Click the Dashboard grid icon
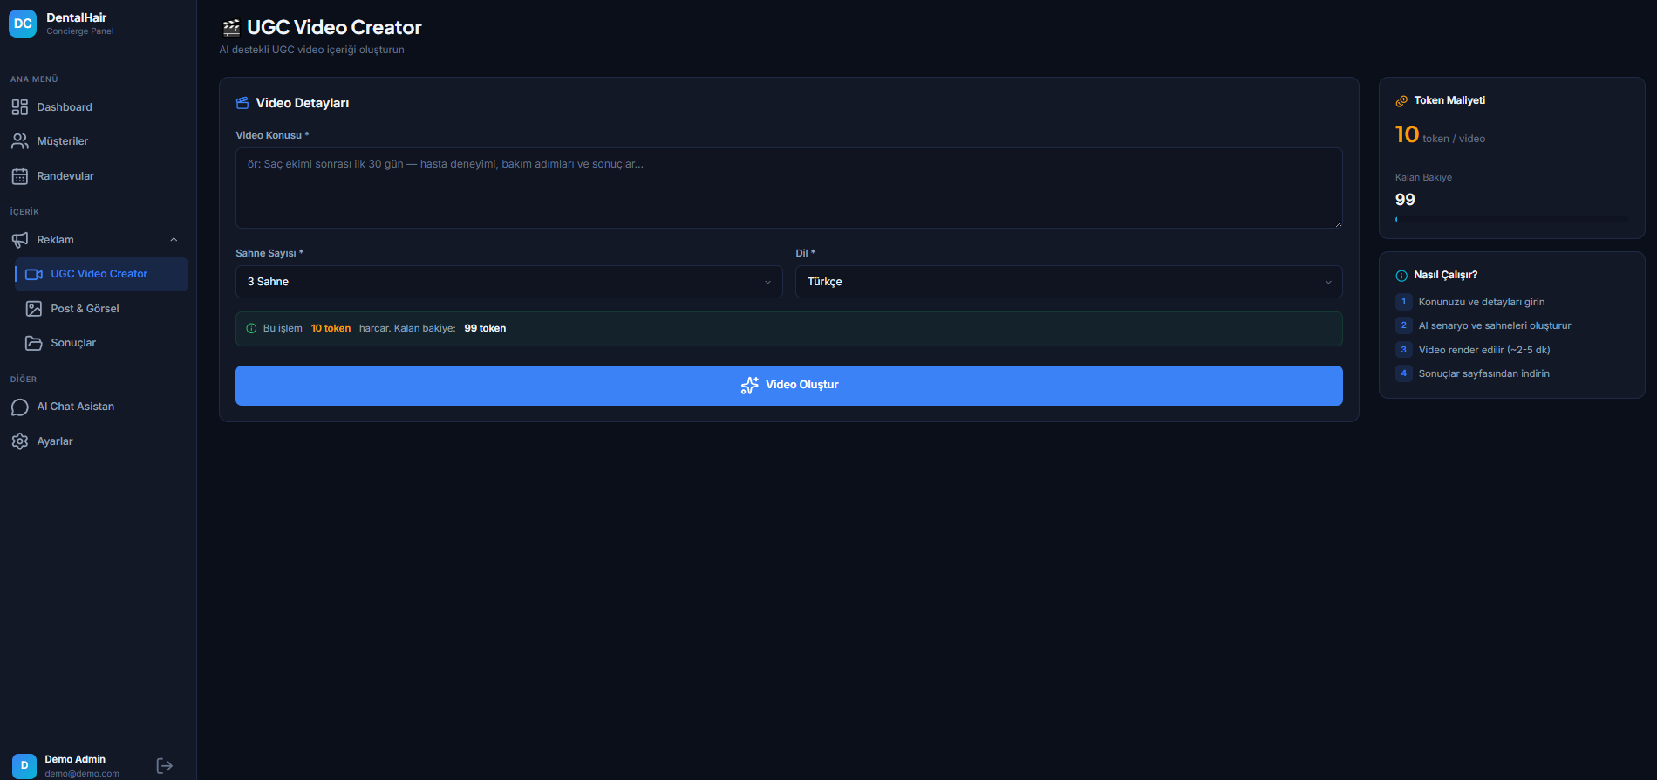 pyautogui.click(x=20, y=107)
